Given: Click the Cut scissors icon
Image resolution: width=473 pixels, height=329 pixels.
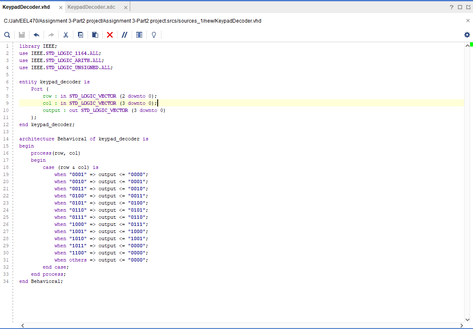Looking at the screenshot, I should tap(66, 35).
